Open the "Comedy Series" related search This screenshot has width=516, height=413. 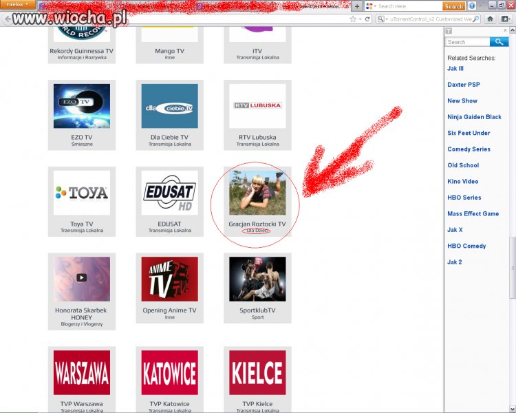(469, 149)
